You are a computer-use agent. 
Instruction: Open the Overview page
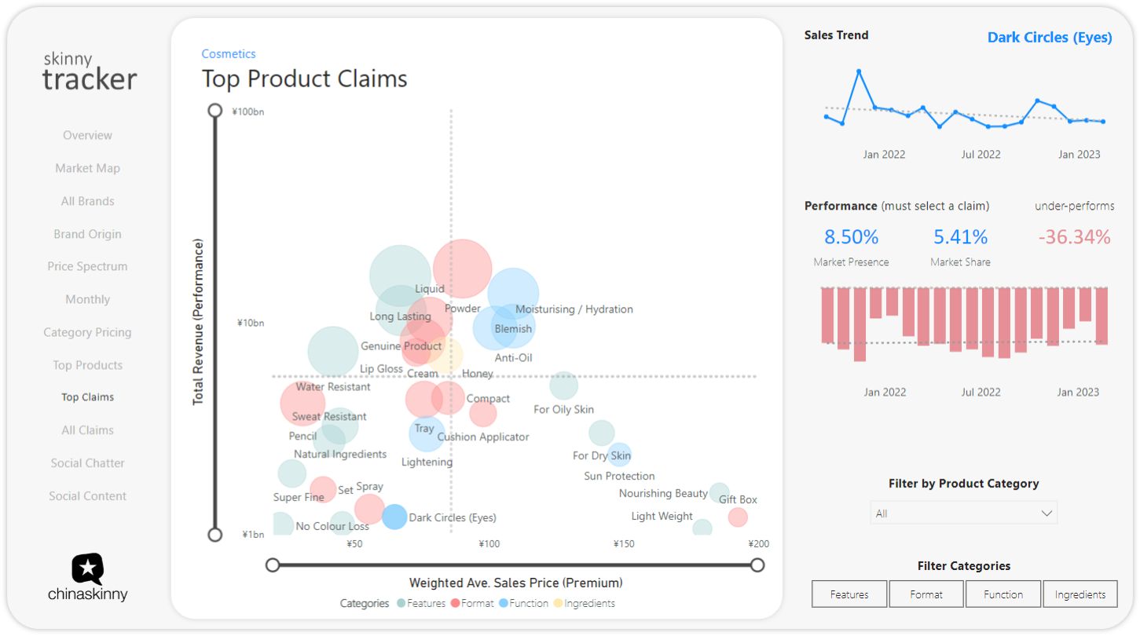tap(87, 135)
